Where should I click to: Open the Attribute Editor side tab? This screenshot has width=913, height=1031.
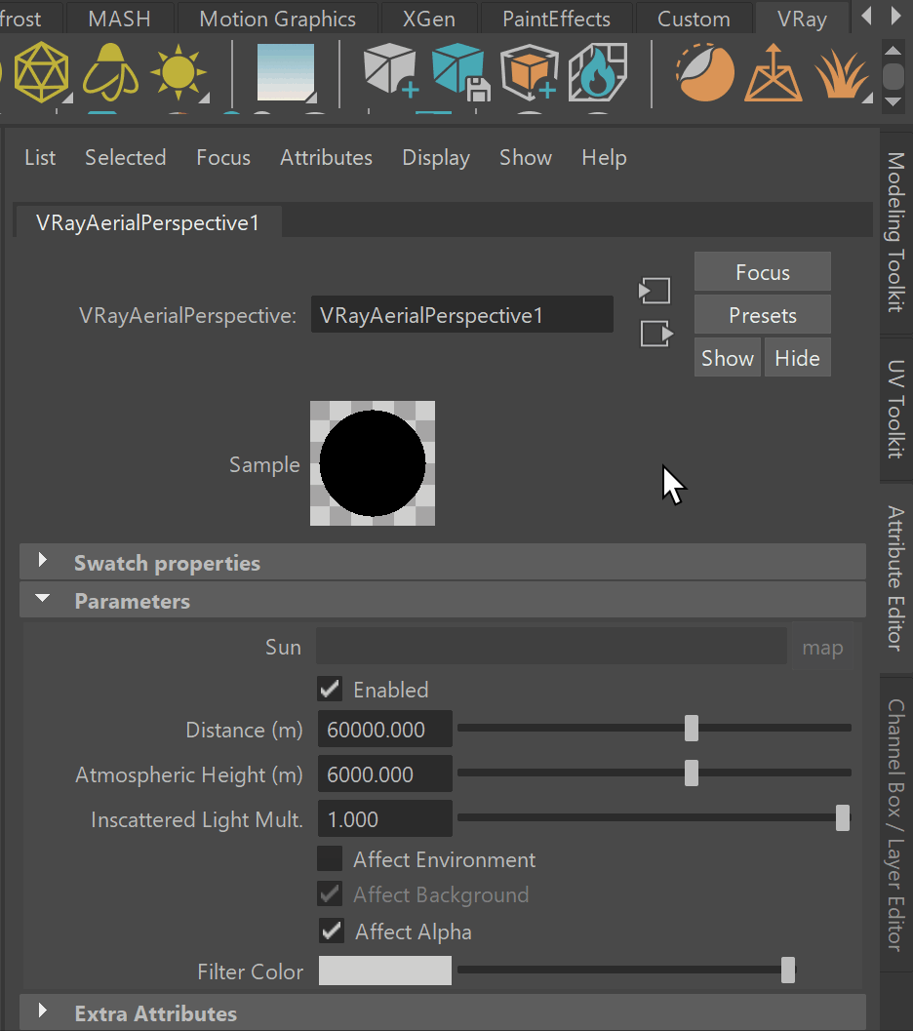[x=896, y=578]
